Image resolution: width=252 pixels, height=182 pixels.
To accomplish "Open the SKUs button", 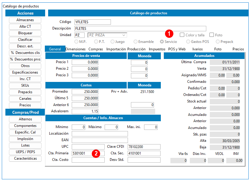I will click(x=25, y=85).
